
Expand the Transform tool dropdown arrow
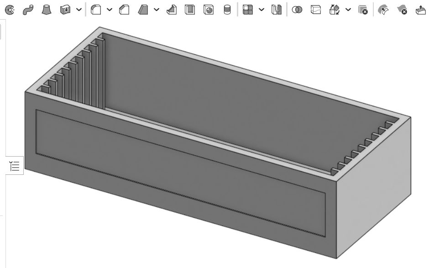pyautogui.click(x=348, y=10)
